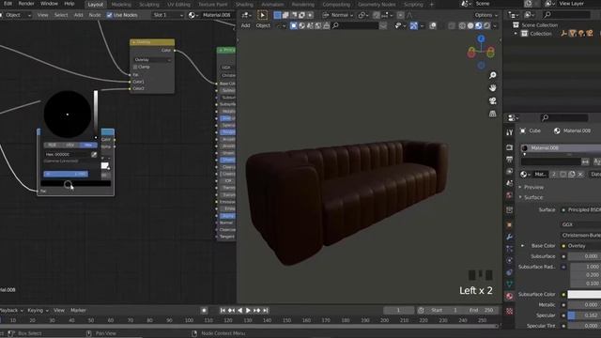Open the Particles properties tab
Screen dimensions: 601x338
tap(509, 249)
